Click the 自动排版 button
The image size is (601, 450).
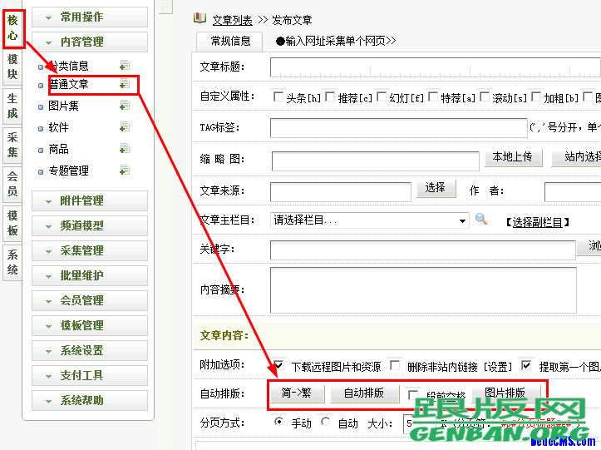point(364,393)
